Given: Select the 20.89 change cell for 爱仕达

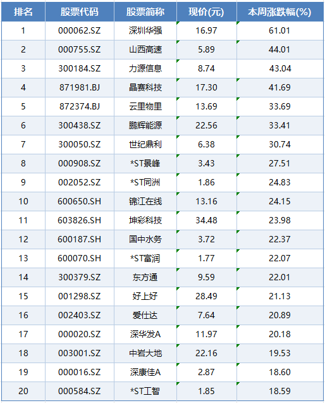Looking at the screenshot, I should [x=279, y=315].
